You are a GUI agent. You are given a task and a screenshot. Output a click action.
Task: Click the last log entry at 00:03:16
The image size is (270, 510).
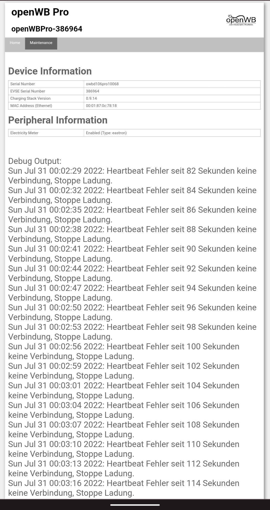[x=124, y=488]
